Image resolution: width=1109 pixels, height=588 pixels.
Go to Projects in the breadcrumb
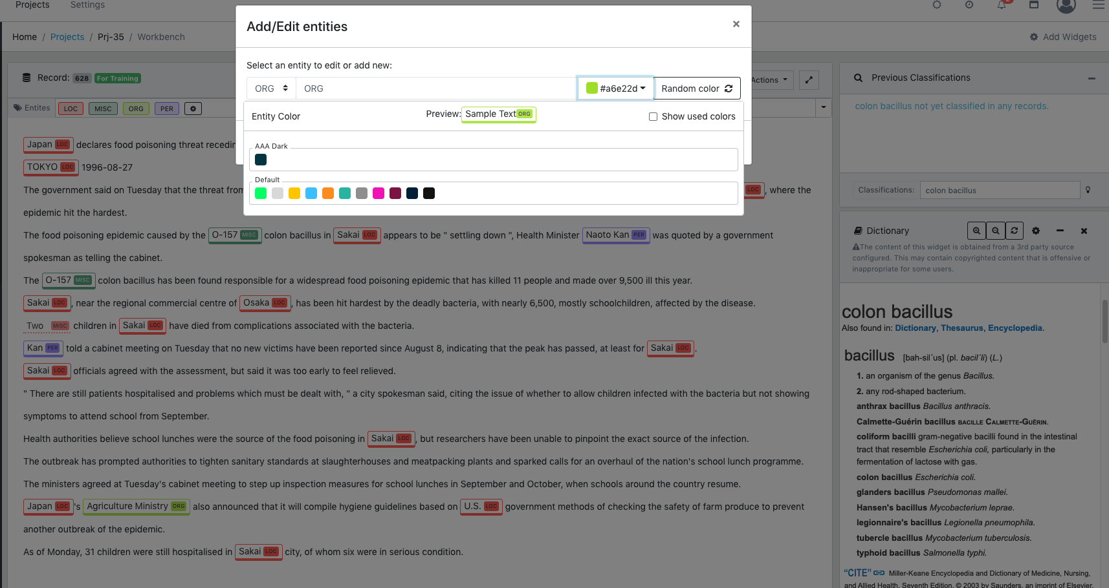coord(67,37)
